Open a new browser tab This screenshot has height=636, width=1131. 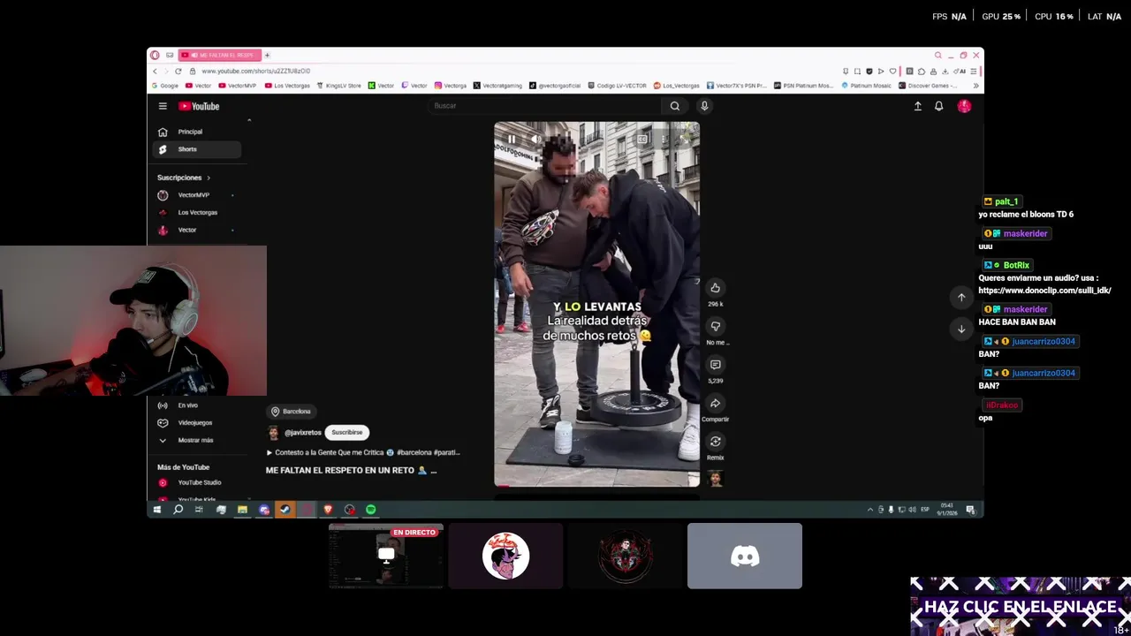[x=267, y=55]
